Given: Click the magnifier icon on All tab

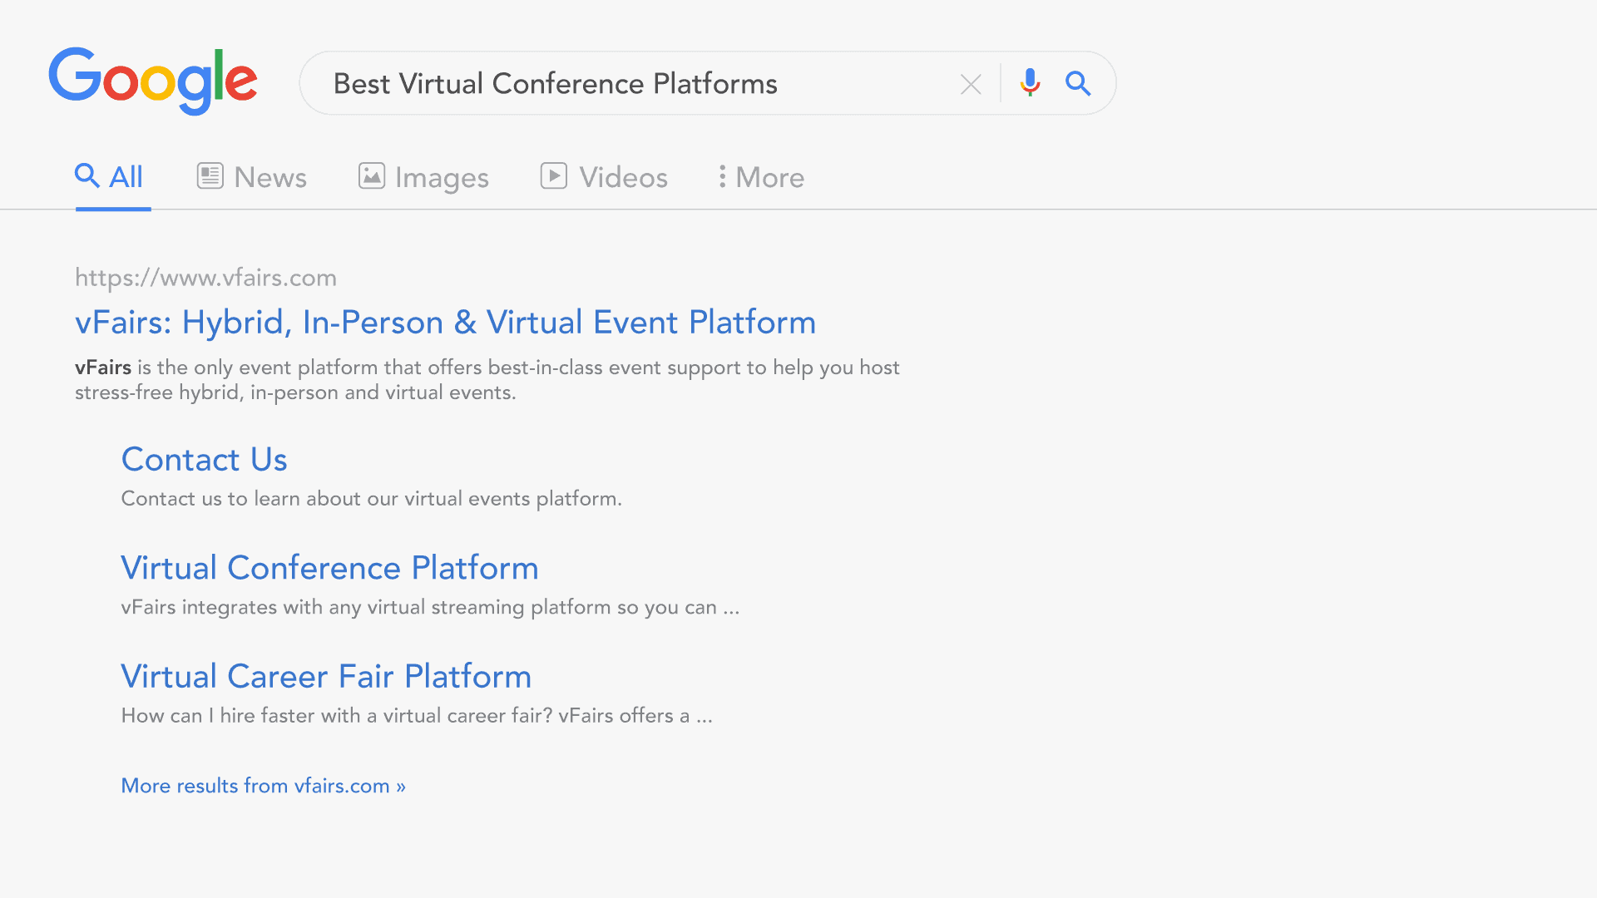Looking at the screenshot, I should click(x=87, y=175).
